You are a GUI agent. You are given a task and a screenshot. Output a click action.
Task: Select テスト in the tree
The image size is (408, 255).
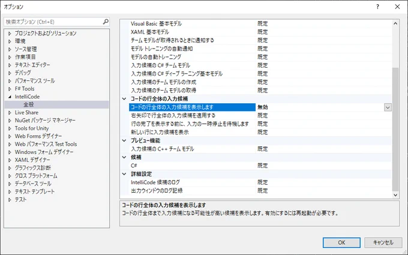(20, 200)
